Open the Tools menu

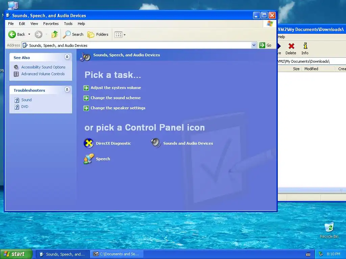pos(68,24)
